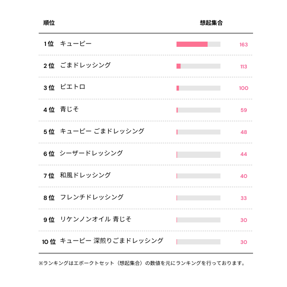
Task: Click the 想起集合 column header
Action: 211,23
